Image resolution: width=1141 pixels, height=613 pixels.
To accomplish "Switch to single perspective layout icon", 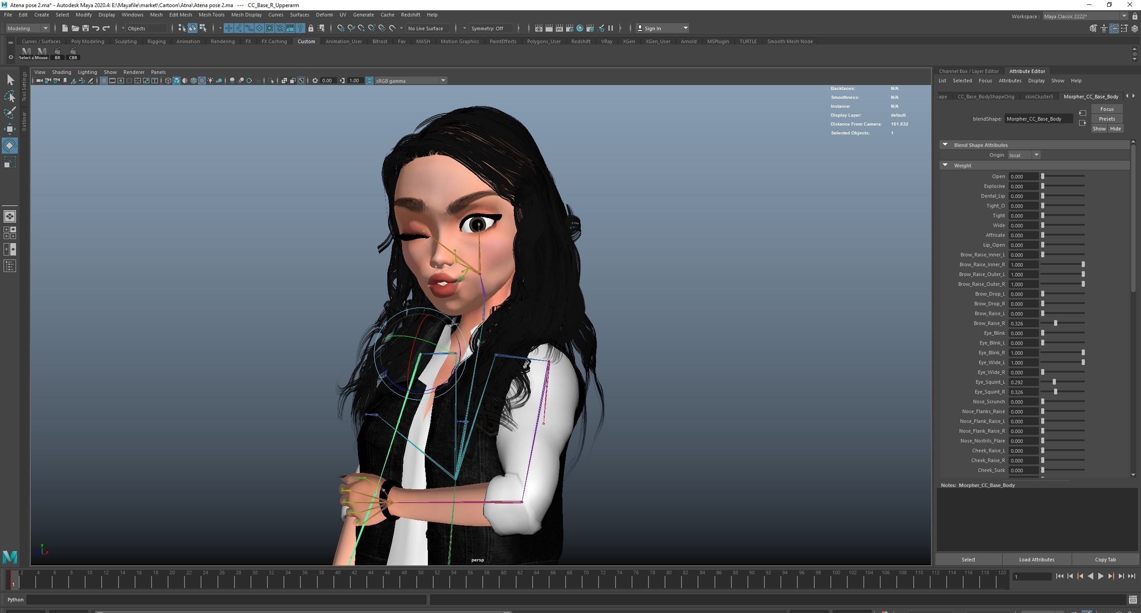I will 10,216.
